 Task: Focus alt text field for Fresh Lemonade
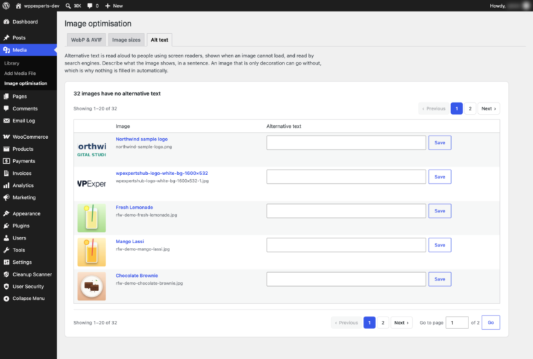pyautogui.click(x=346, y=211)
